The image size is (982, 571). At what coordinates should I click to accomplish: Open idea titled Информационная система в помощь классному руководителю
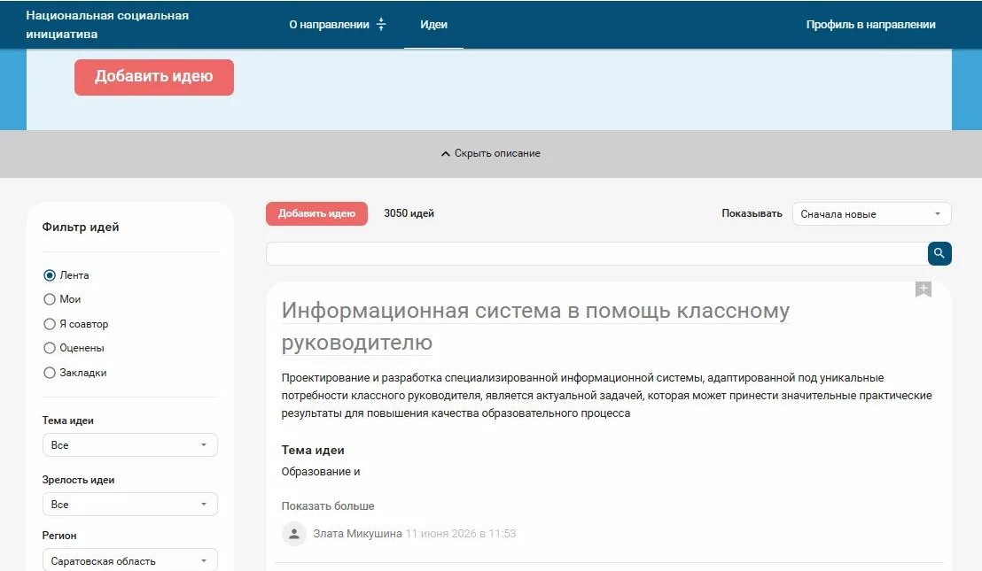(535, 326)
